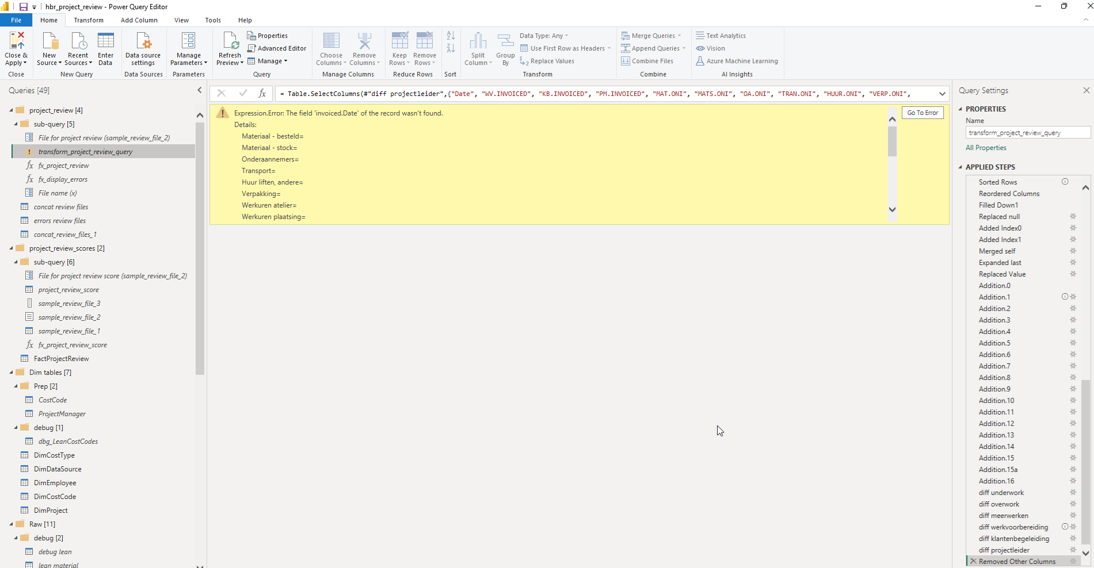Switch to Transform tab

pyautogui.click(x=89, y=20)
